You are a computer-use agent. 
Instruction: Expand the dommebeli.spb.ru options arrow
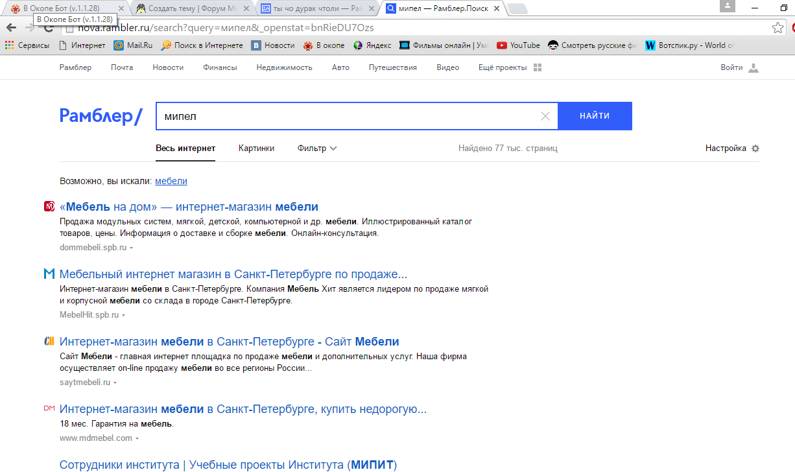tap(131, 248)
